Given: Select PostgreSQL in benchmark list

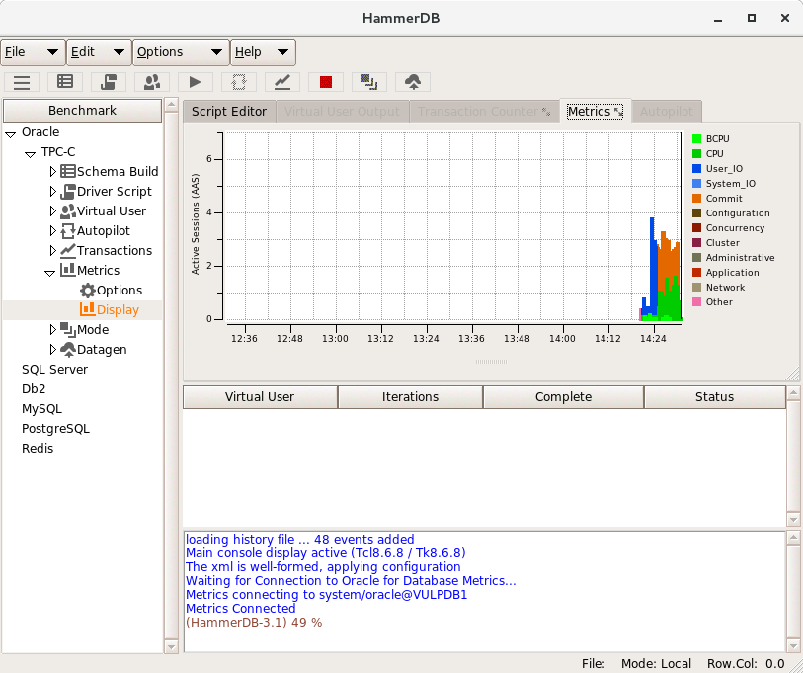Looking at the screenshot, I should pyautogui.click(x=55, y=429).
